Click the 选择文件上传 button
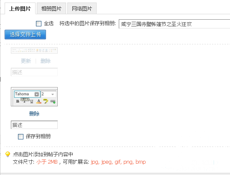230x175 pixels. 25,34
